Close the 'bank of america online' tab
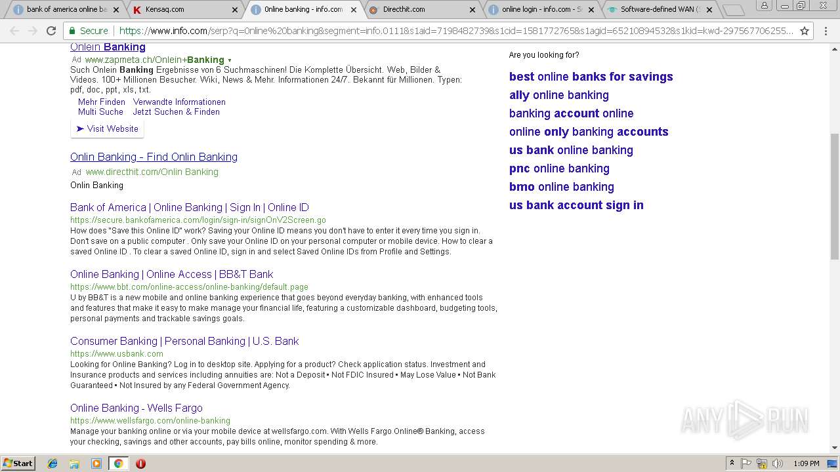Viewport: 840px width, 472px height. pyautogui.click(x=116, y=10)
